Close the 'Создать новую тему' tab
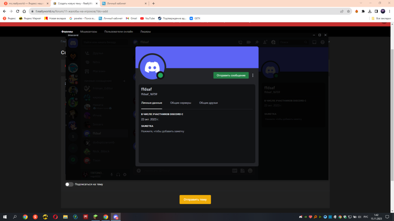This screenshot has height=221, width=394. [x=97, y=4]
